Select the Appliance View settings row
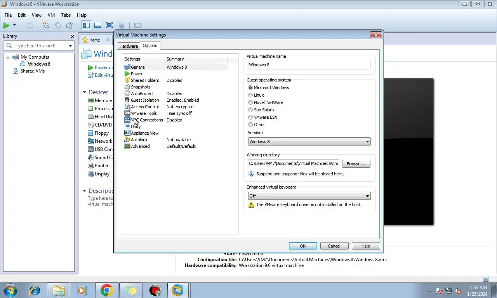This screenshot has height=298, width=497. 176,133
